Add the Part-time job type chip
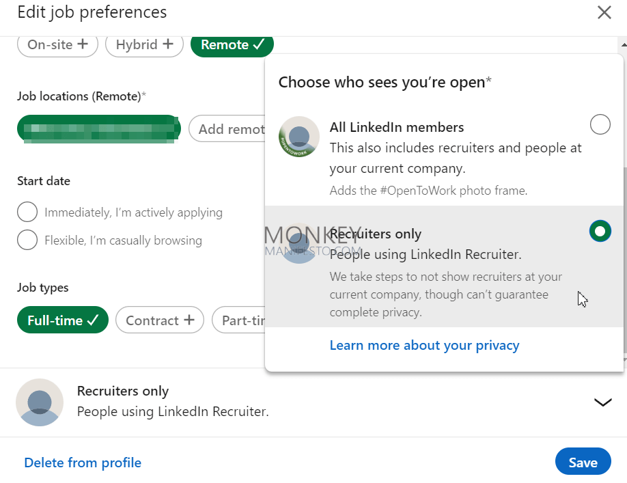 point(239,320)
